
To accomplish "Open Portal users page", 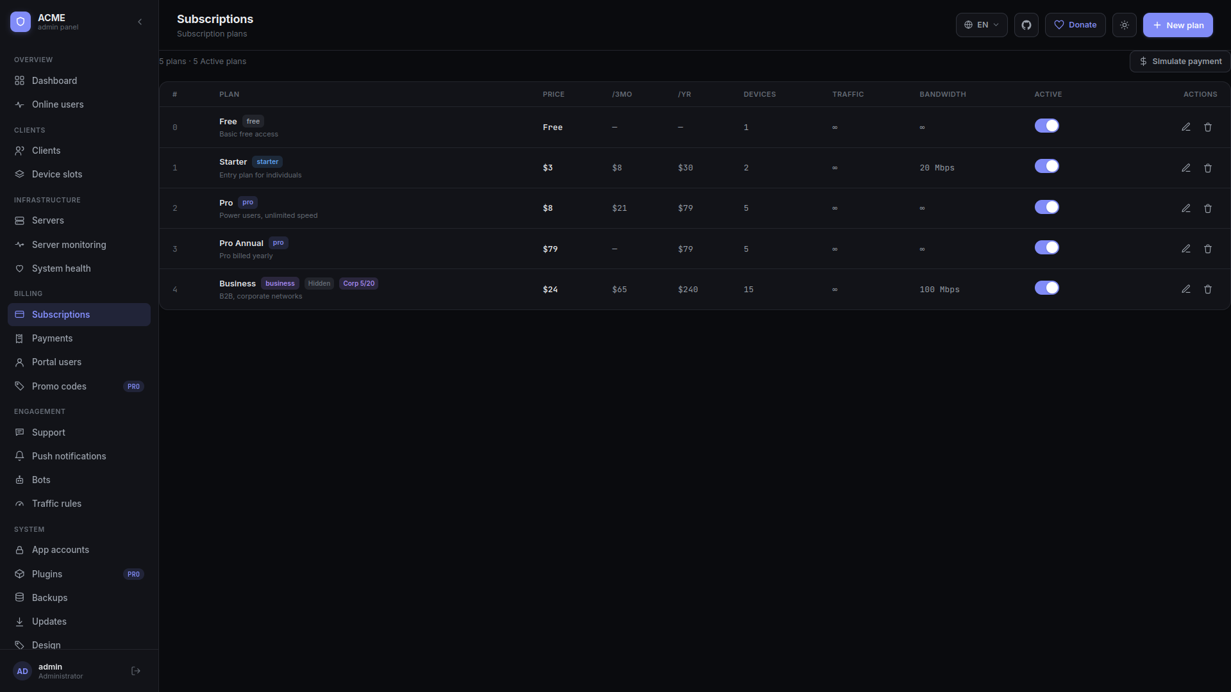I will 79,362.
